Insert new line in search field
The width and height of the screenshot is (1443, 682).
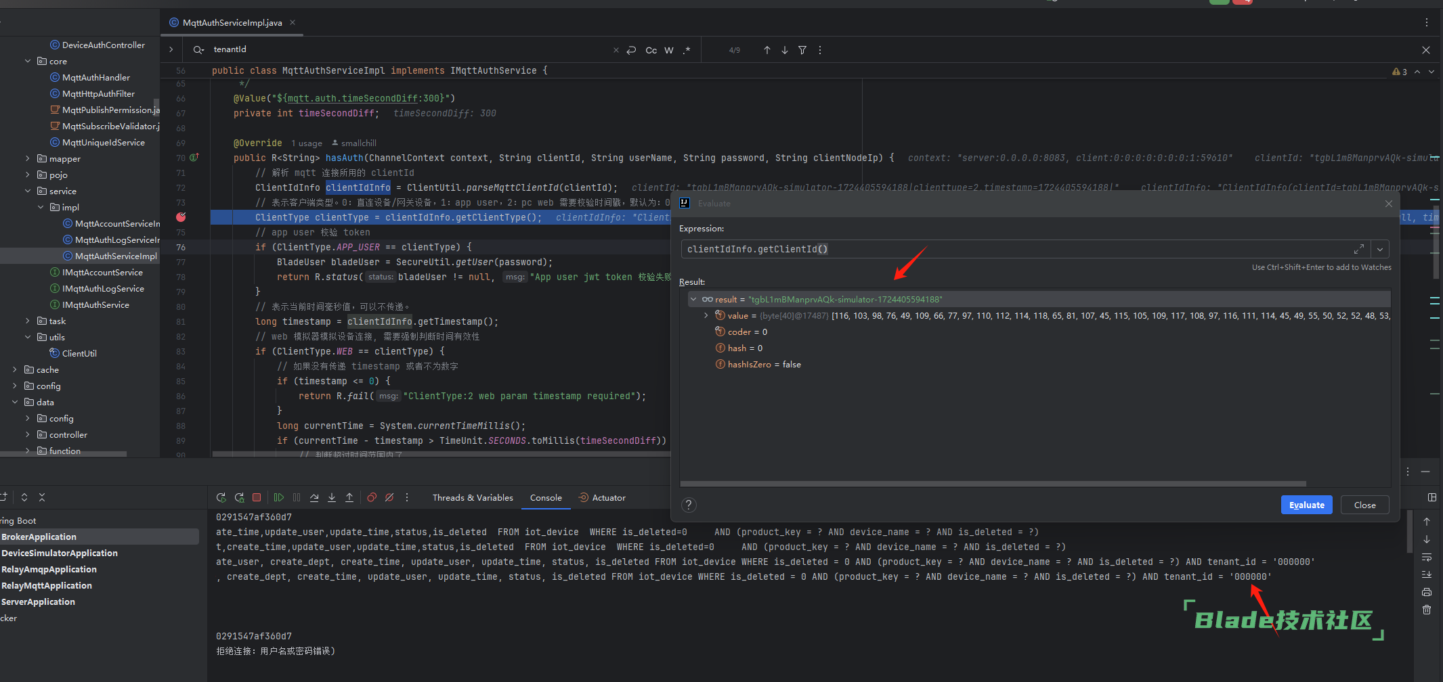pyautogui.click(x=632, y=50)
